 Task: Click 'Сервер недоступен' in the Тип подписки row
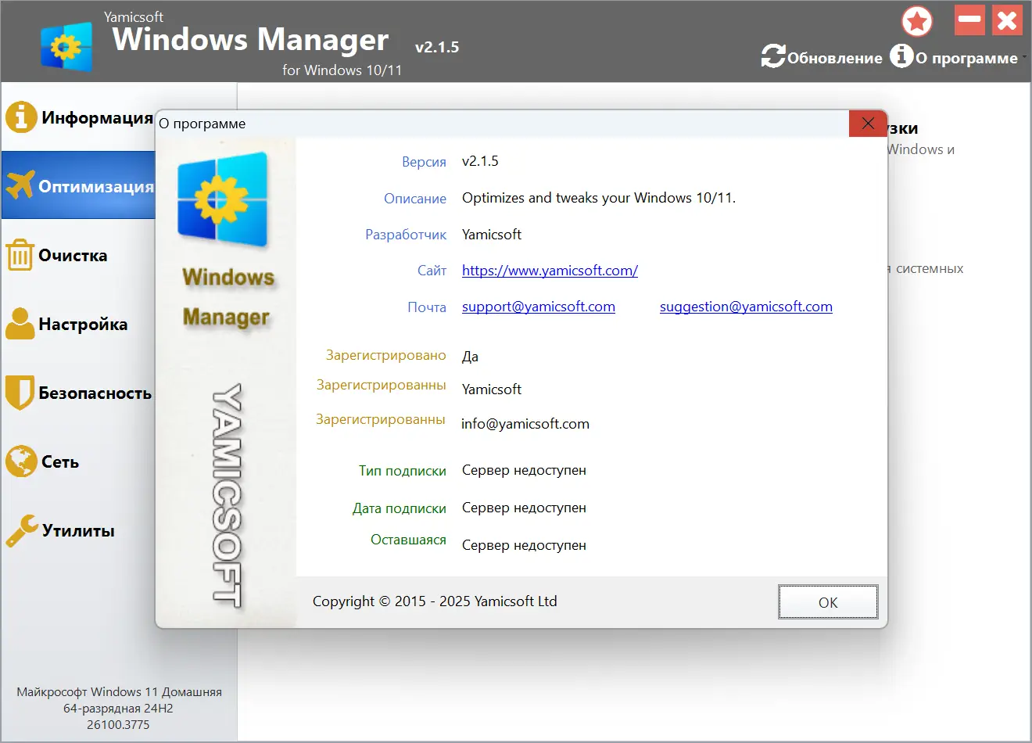coord(524,471)
